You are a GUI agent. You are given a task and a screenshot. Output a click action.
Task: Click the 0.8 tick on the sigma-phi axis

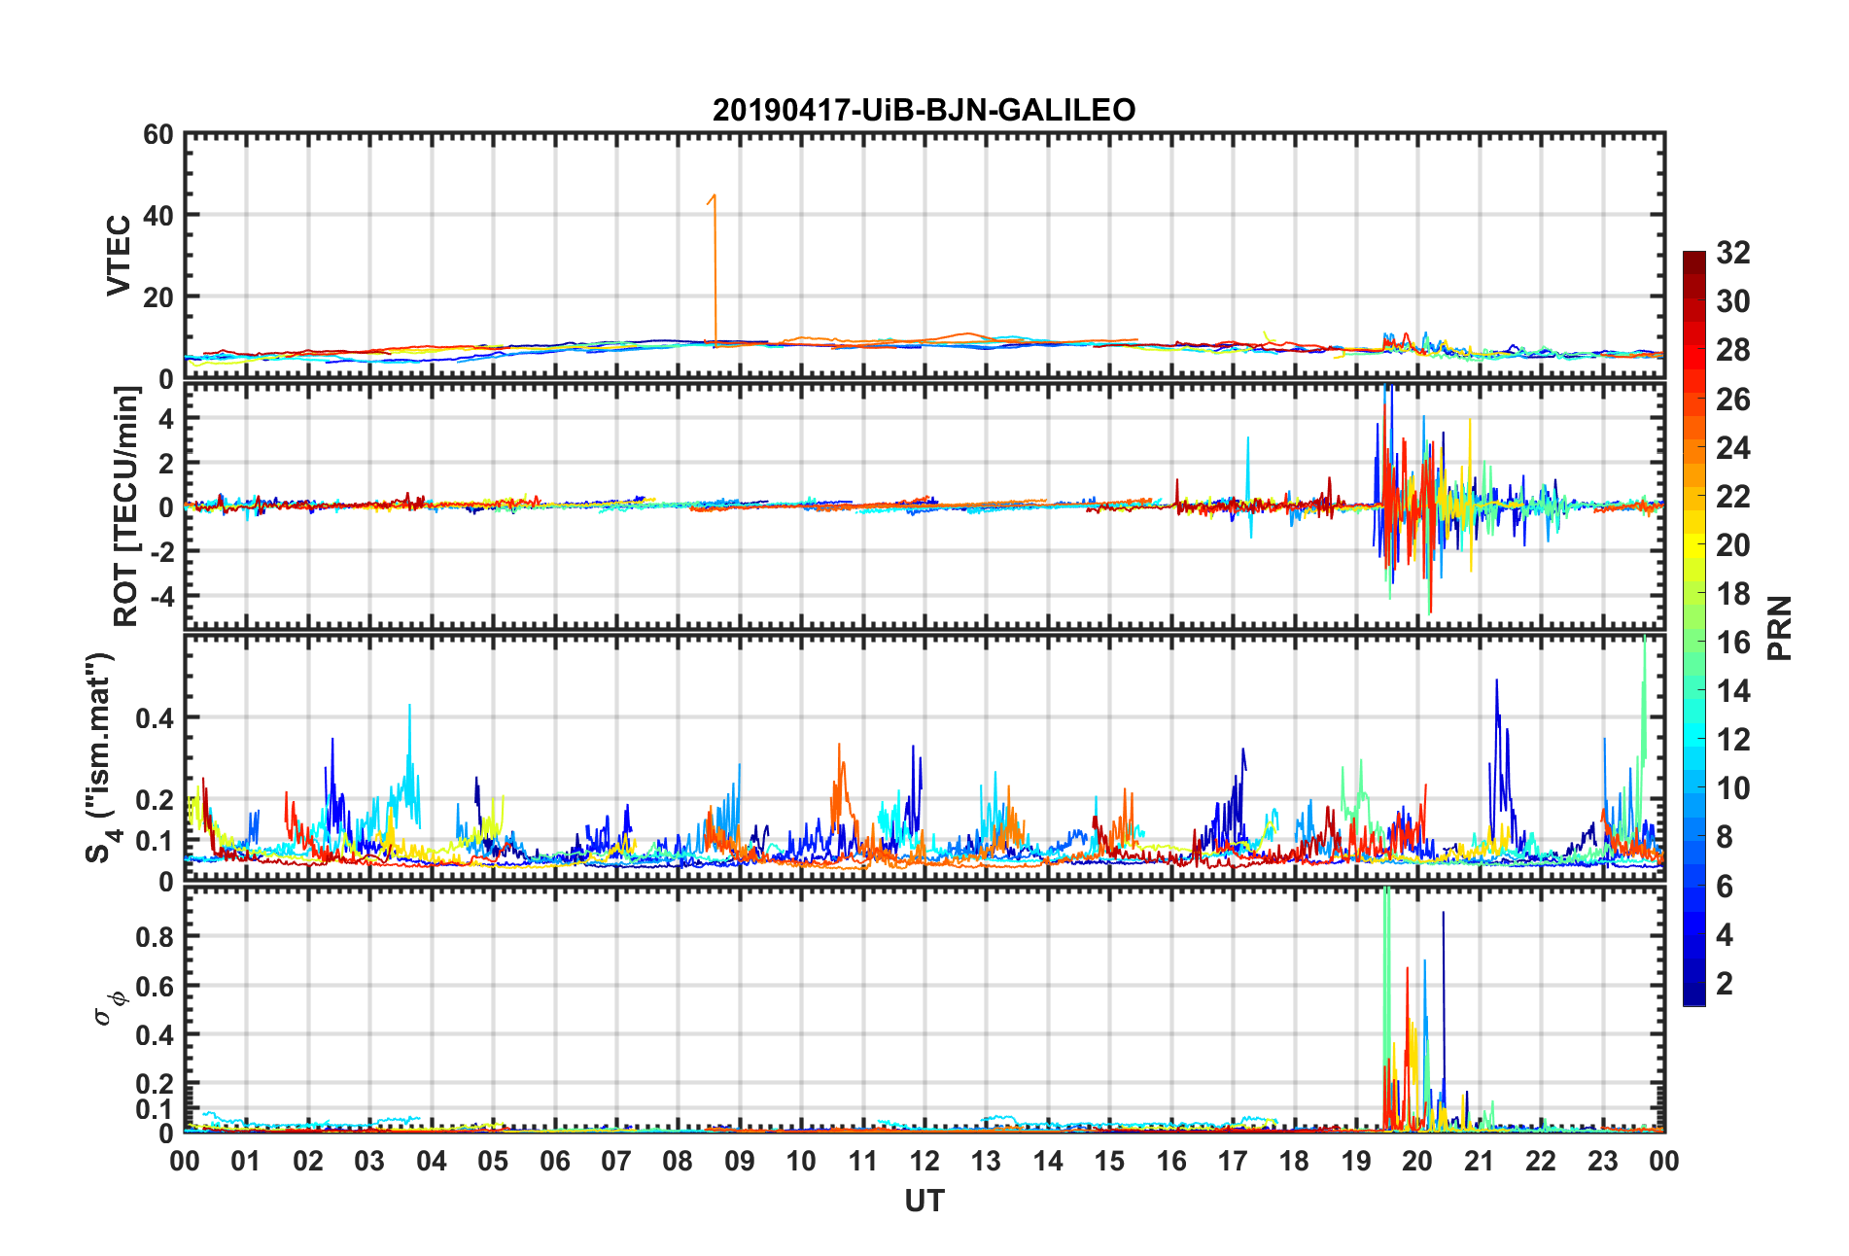click(155, 936)
